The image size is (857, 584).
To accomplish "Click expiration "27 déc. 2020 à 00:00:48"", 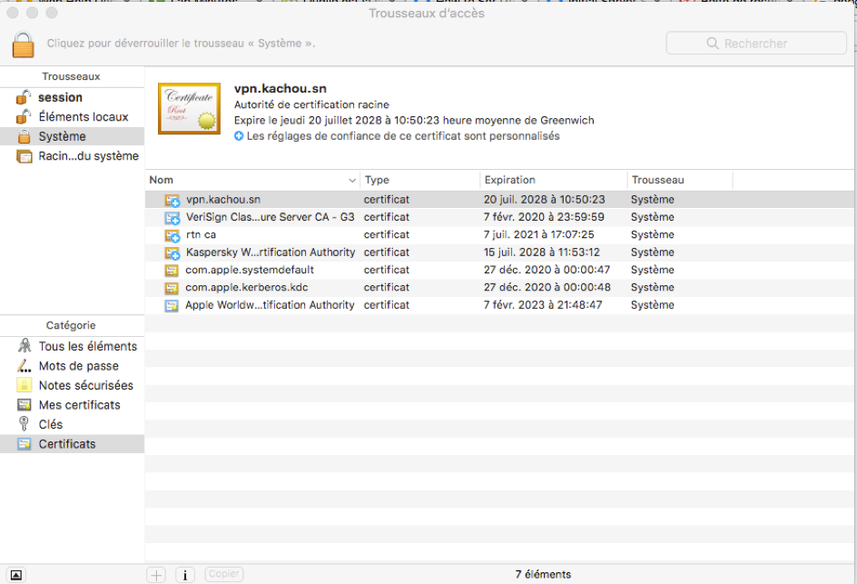I will coord(547,287).
